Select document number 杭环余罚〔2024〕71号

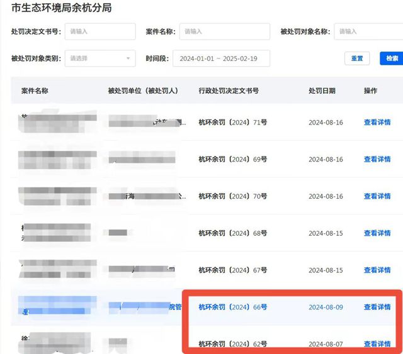coord(232,122)
